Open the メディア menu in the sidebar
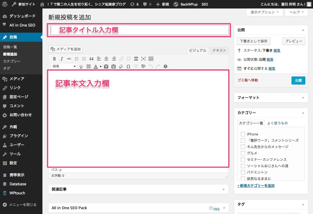The image size is (313, 214). tap(17, 79)
